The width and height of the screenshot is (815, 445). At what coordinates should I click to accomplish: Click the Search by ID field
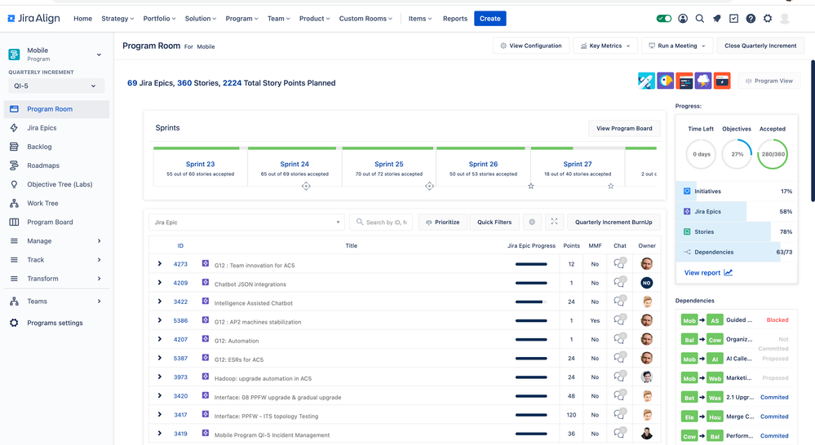tap(381, 222)
